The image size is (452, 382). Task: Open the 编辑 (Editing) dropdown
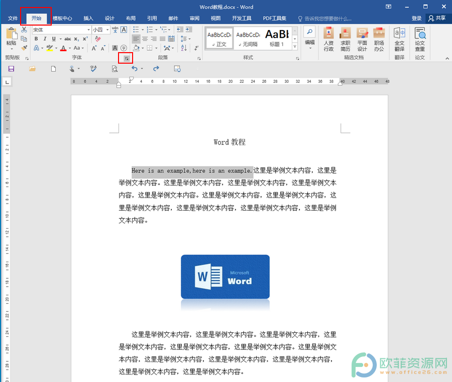pyautogui.click(x=310, y=39)
